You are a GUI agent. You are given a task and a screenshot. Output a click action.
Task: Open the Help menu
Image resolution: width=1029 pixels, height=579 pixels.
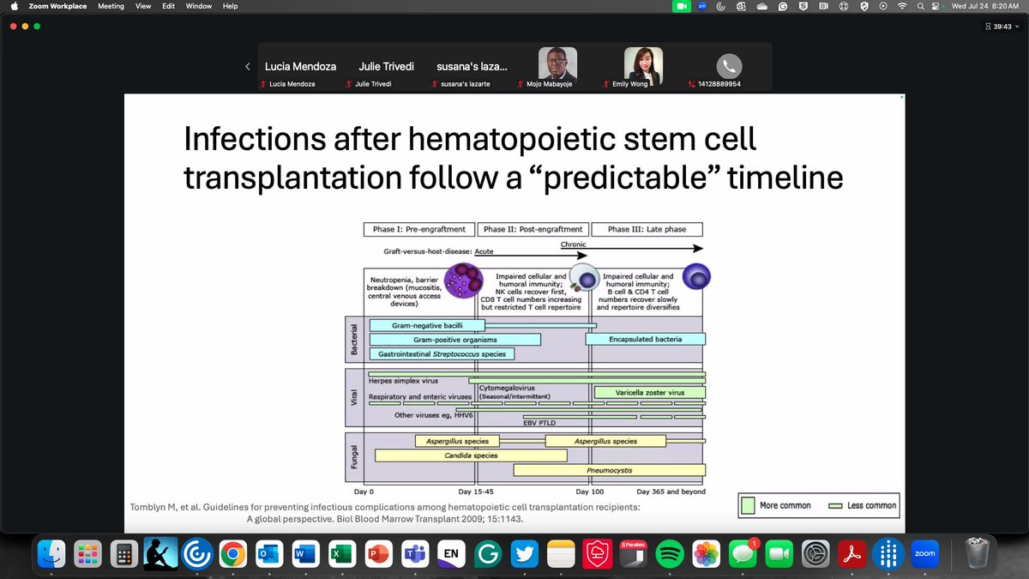pyautogui.click(x=230, y=6)
